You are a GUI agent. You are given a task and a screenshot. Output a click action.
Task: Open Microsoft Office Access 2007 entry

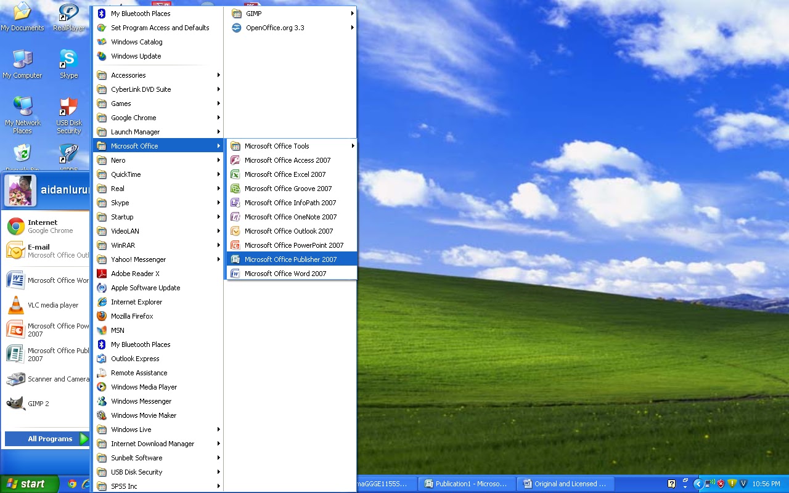(292, 160)
